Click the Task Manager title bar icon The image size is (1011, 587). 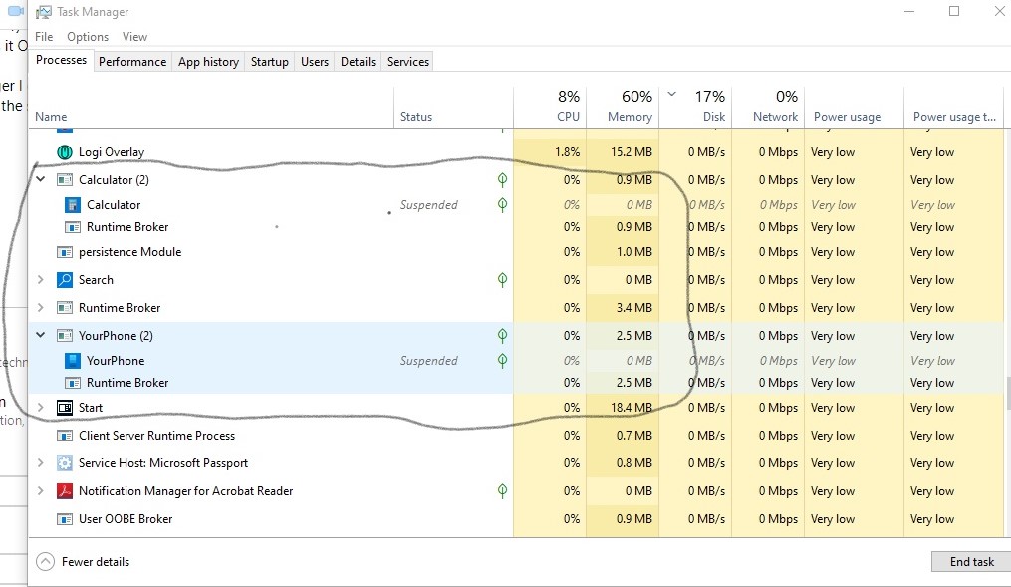(x=43, y=12)
